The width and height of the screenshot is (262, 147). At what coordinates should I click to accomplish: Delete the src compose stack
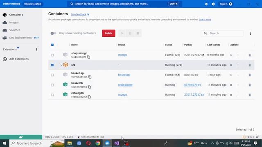(250, 65)
